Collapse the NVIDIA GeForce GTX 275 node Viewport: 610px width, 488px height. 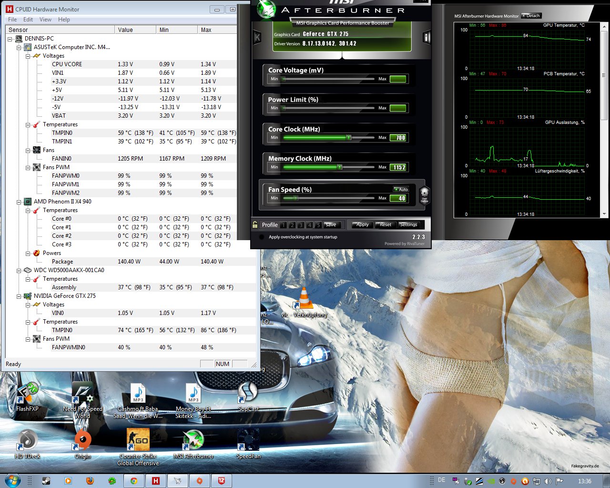click(x=19, y=296)
